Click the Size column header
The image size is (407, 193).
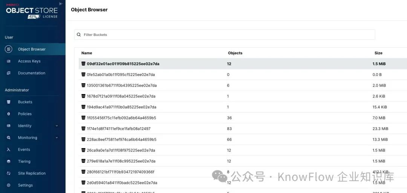(378, 53)
